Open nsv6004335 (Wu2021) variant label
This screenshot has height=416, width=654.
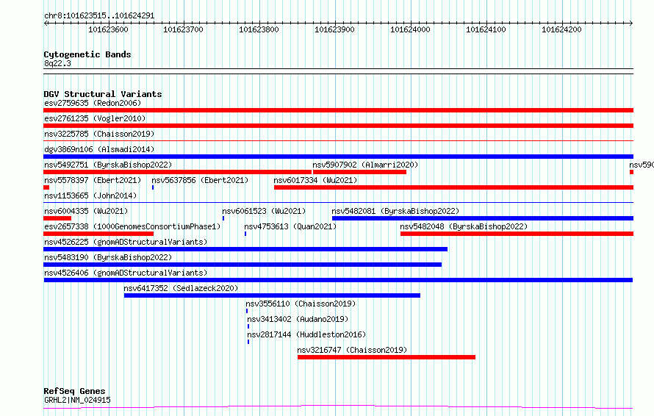pyautogui.click(x=86, y=211)
